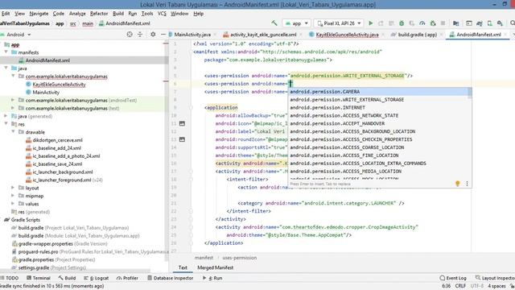515x290 pixels.
Task: Expand the java (generated) folder
Action: tap(6, 116)
